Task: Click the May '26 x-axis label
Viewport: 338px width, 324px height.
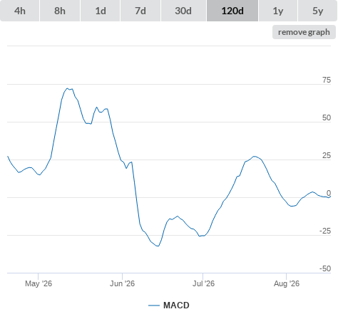Action: point(39,283)
